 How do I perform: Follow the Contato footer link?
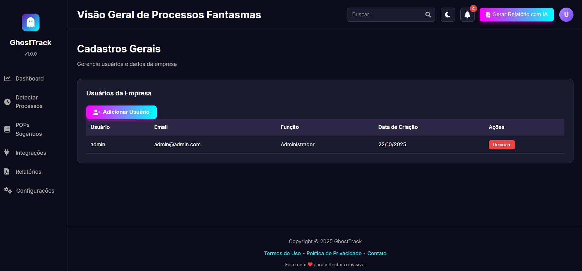coord(377,253)
